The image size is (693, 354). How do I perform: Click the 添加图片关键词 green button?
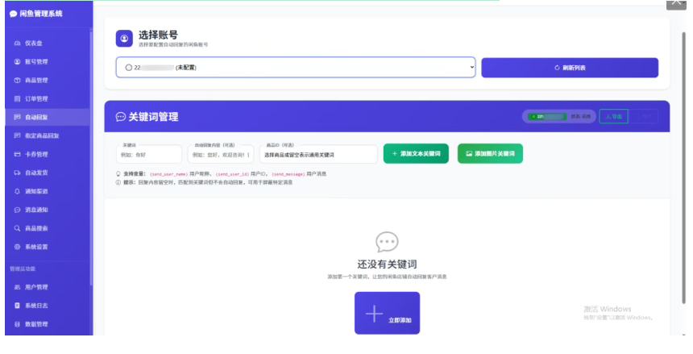pos(490,153)
